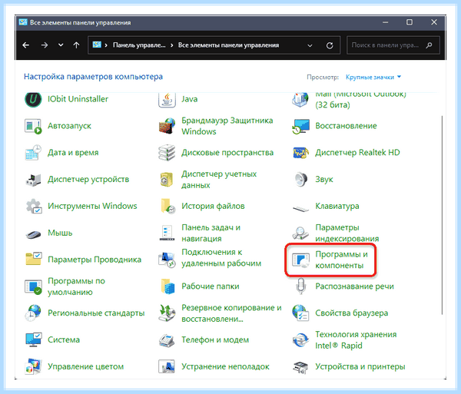The width and height of the screenshot is (461, 394).
Task: Open the Mouse icon
Action: click(x=33, y=234)
